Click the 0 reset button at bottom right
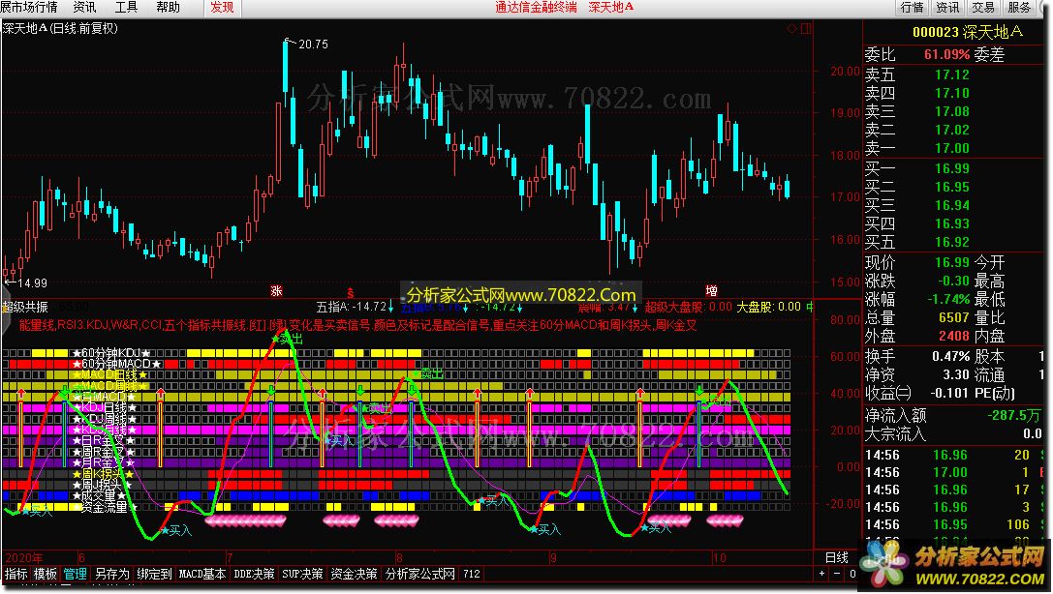Image resolution: width=1053 pixels, height=594 pixels. pyautogui.click(x=852, y=574)
